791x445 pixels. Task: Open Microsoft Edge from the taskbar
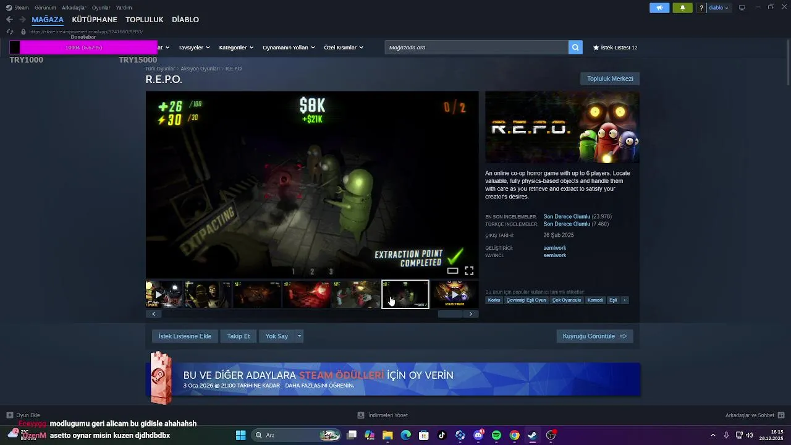click(x=405, y=435)
